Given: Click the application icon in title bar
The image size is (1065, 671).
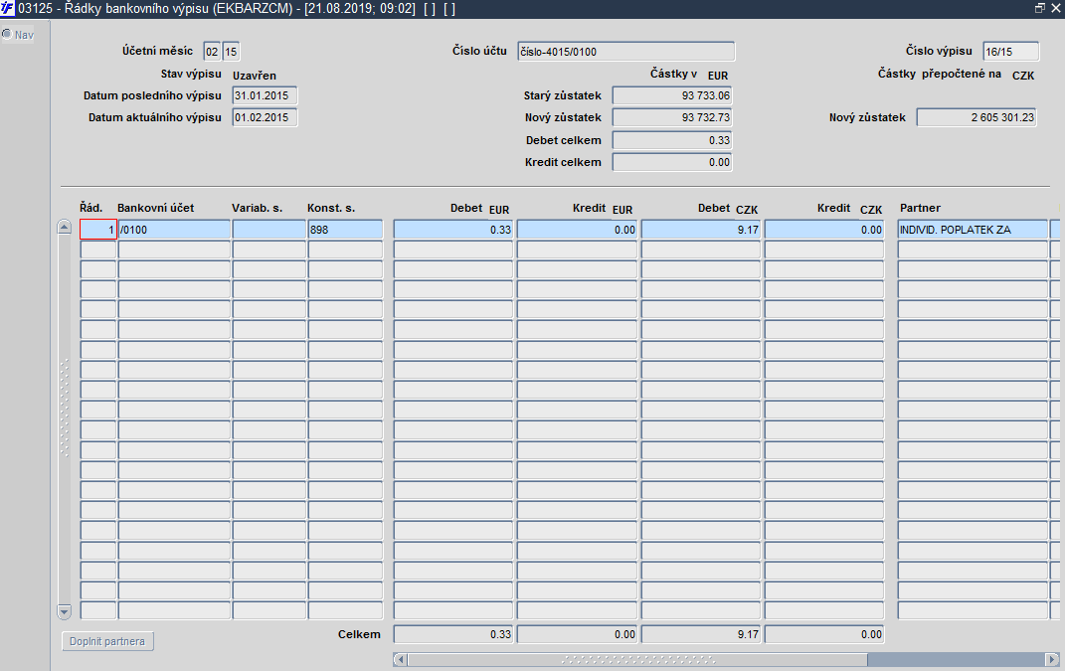Looking at the screenshot, I should (x=8, y=9).
